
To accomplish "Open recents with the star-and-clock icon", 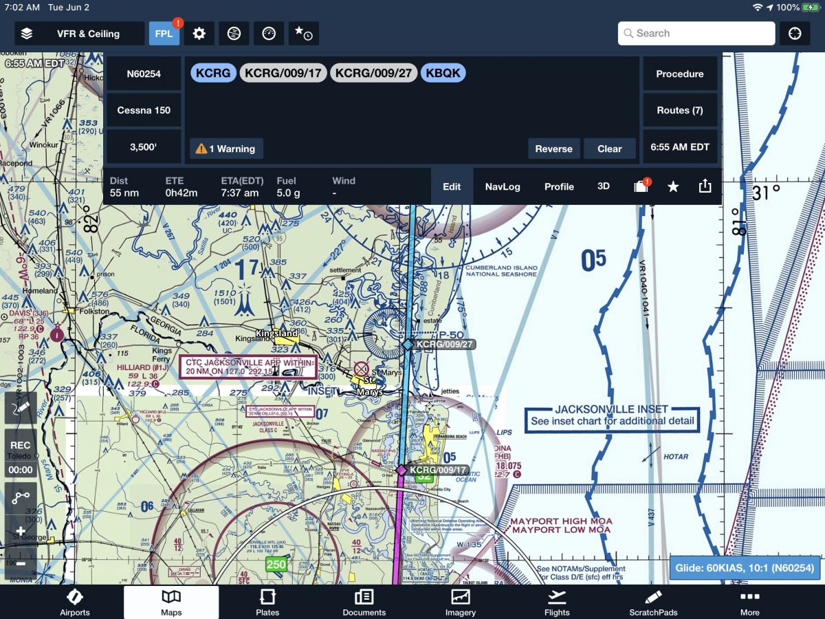I will click(304, 33).
